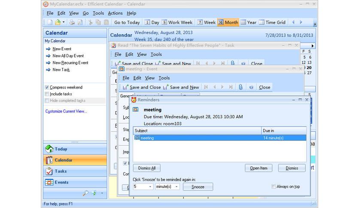
Task: Click help icon in Event window toolbar
Action: (251, 87)
